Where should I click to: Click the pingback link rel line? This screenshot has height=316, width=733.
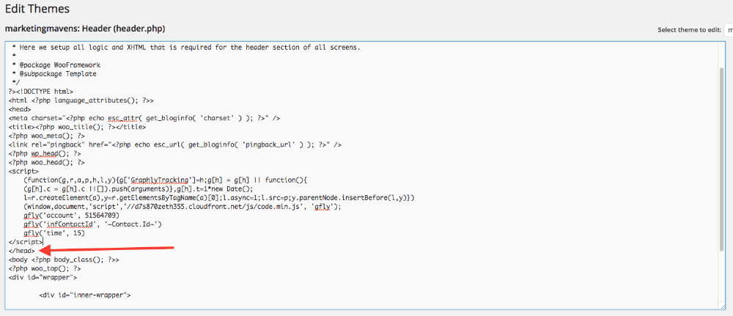pyautogui.click(x=174, y=144)
